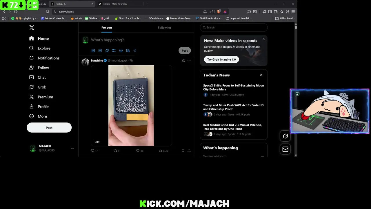The width and height of the screenshot is (371, 209).
Task: Close the Today's News panel
Action: point(261,75)
